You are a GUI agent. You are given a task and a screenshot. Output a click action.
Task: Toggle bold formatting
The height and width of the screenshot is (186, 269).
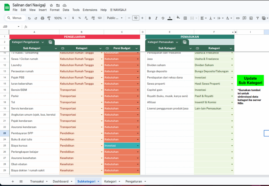pyautogui.click(x=150, y=18)
